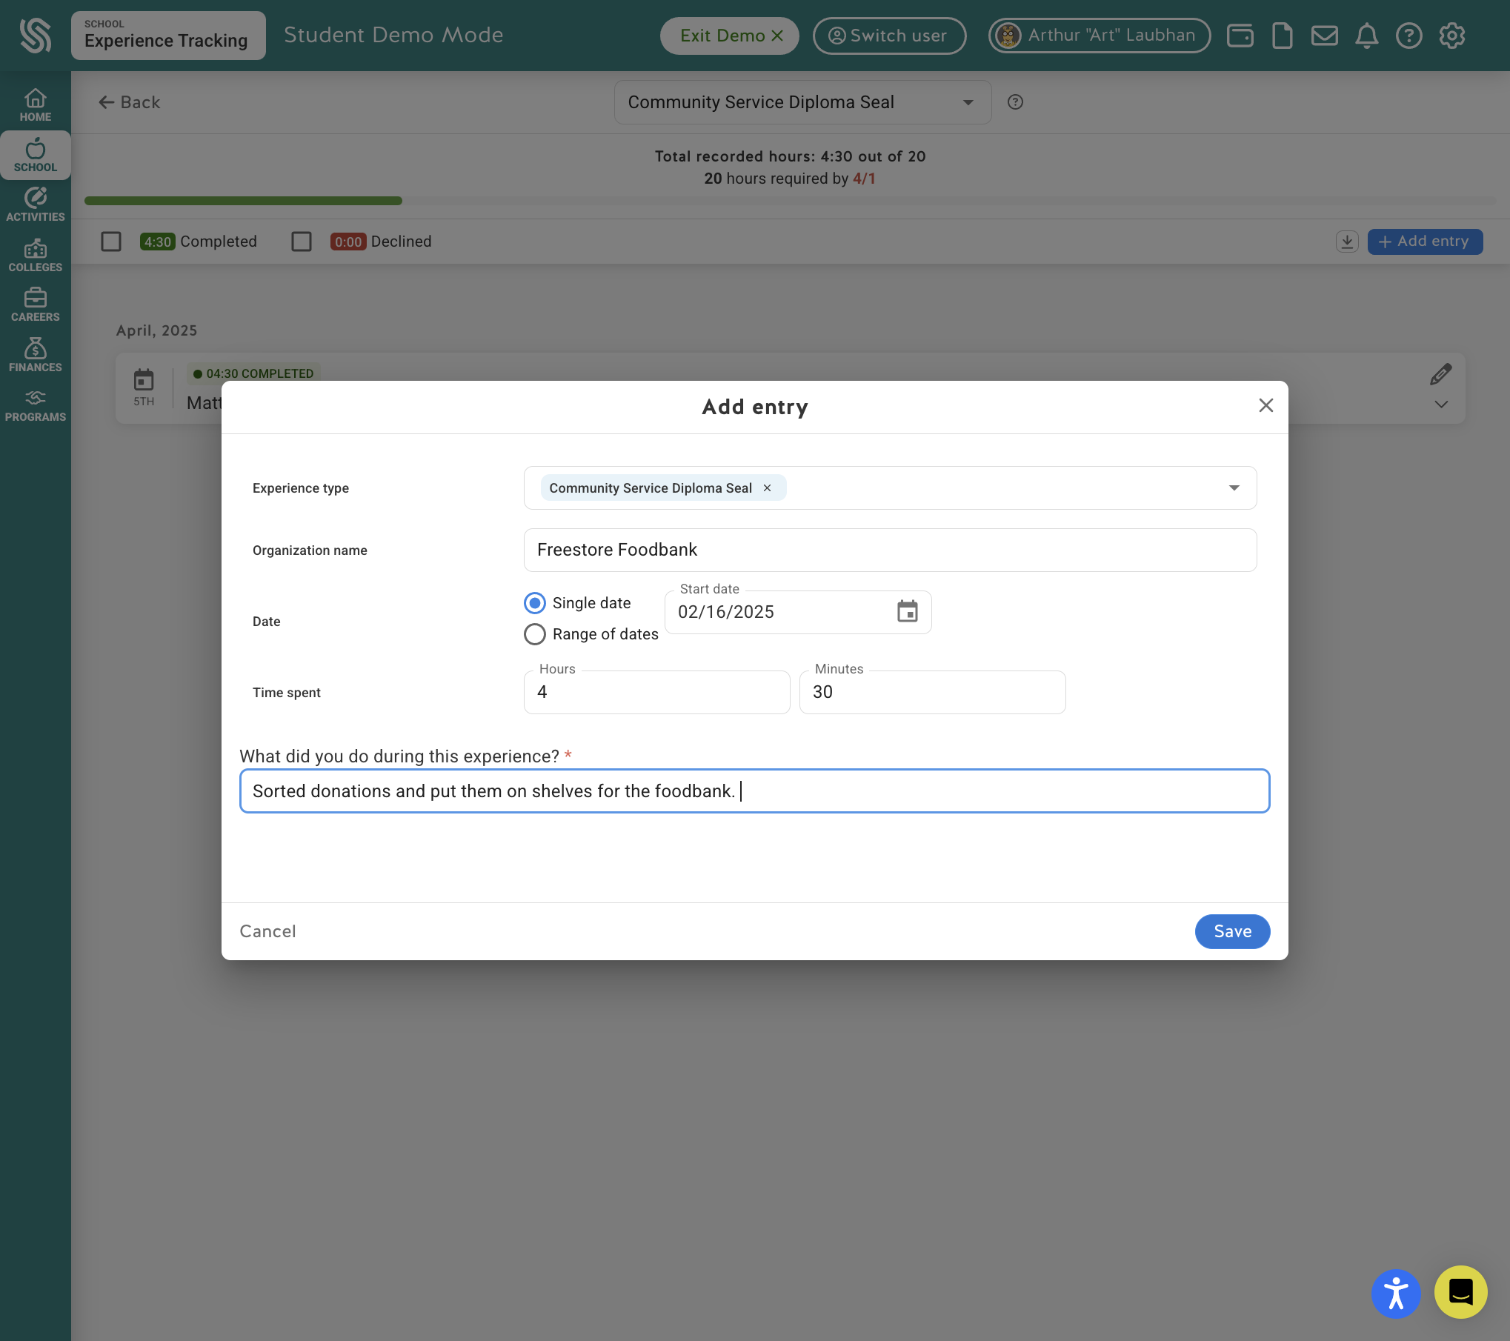The height and width of the screenshot is (1341, 1510).
Task: Open the documents page icon
Action: (1282, 36)
